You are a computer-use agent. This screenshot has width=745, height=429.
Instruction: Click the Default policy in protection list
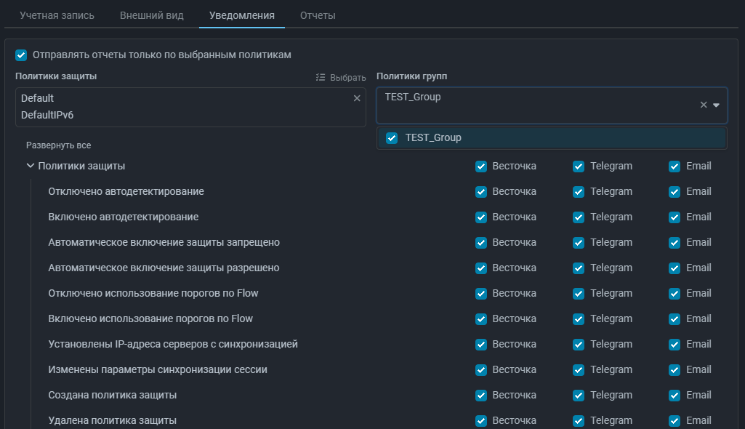pyautogui.click(x=38, y=98)
